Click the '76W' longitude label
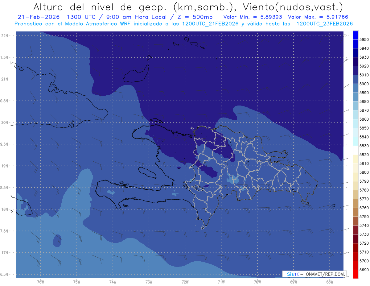 click(40, 282)
